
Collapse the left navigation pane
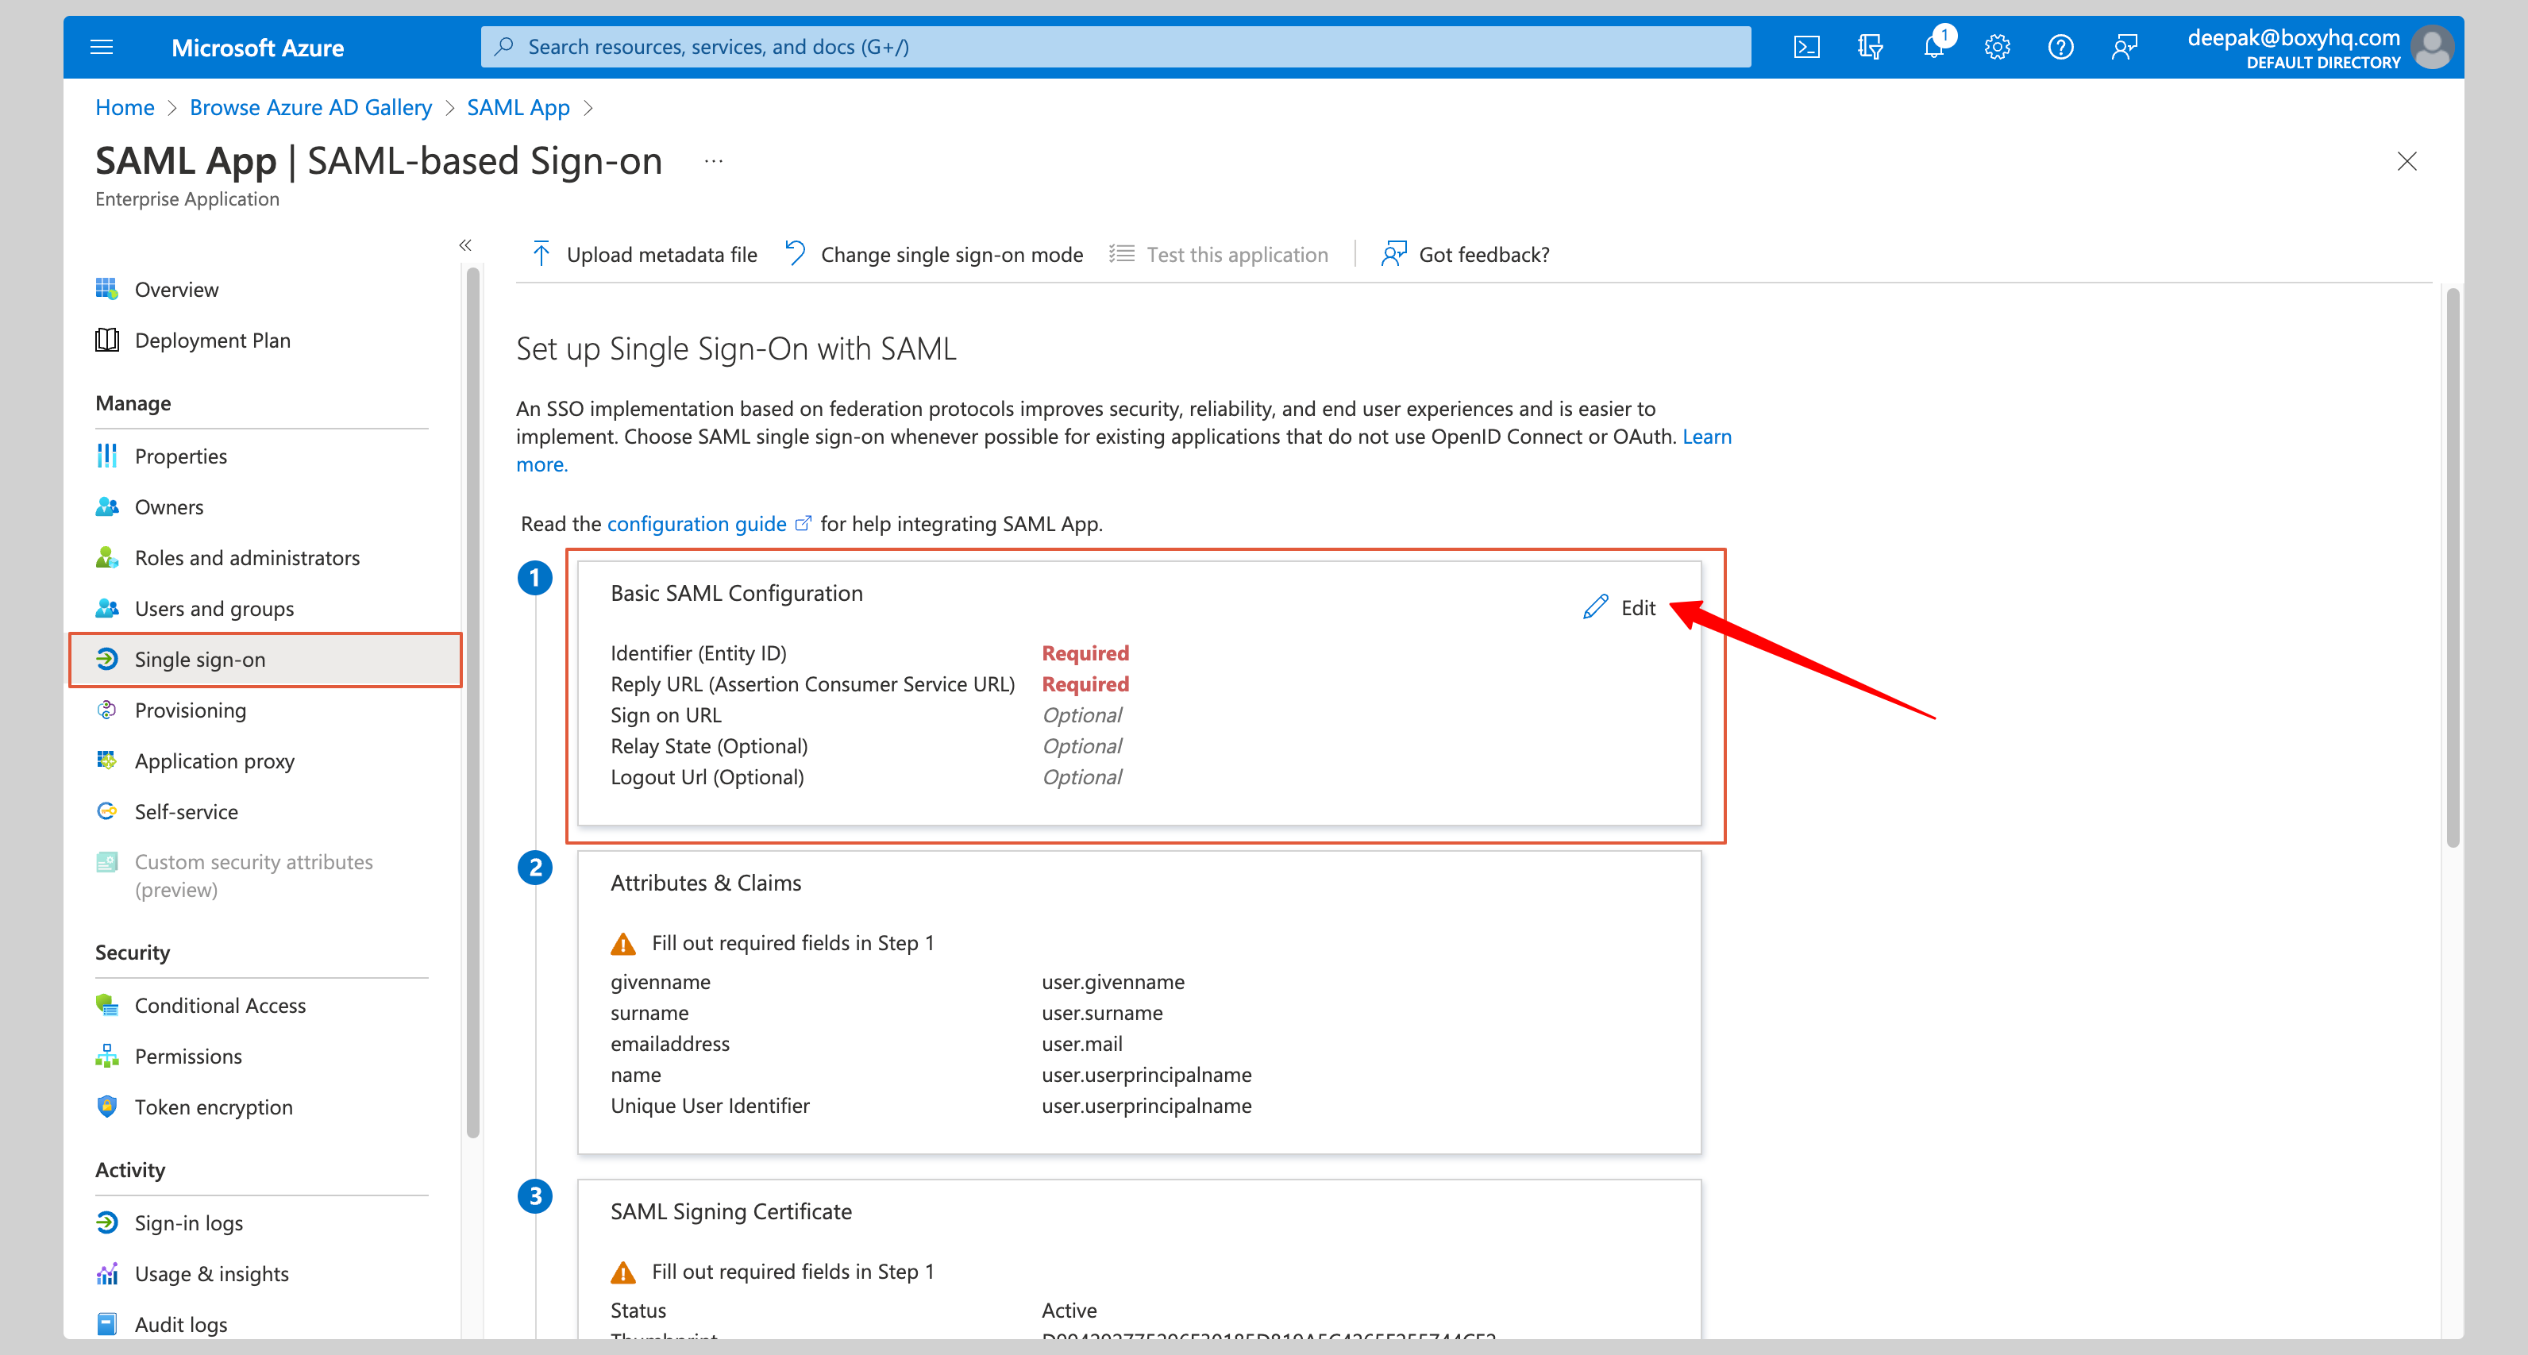[465, 245]
